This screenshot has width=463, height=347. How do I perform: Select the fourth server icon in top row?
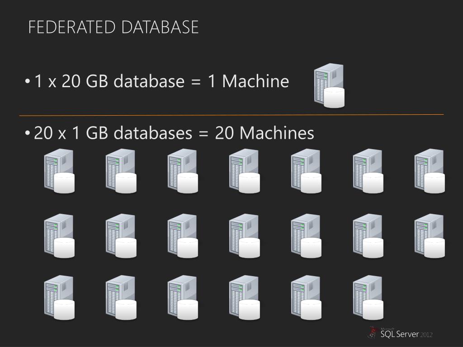click(x=245, y=171)
